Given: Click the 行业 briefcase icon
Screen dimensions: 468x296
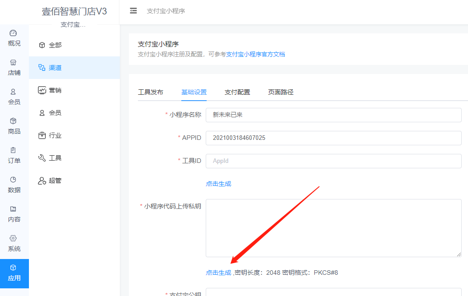Looking at the screenshot, I should [x=42, y=135].
